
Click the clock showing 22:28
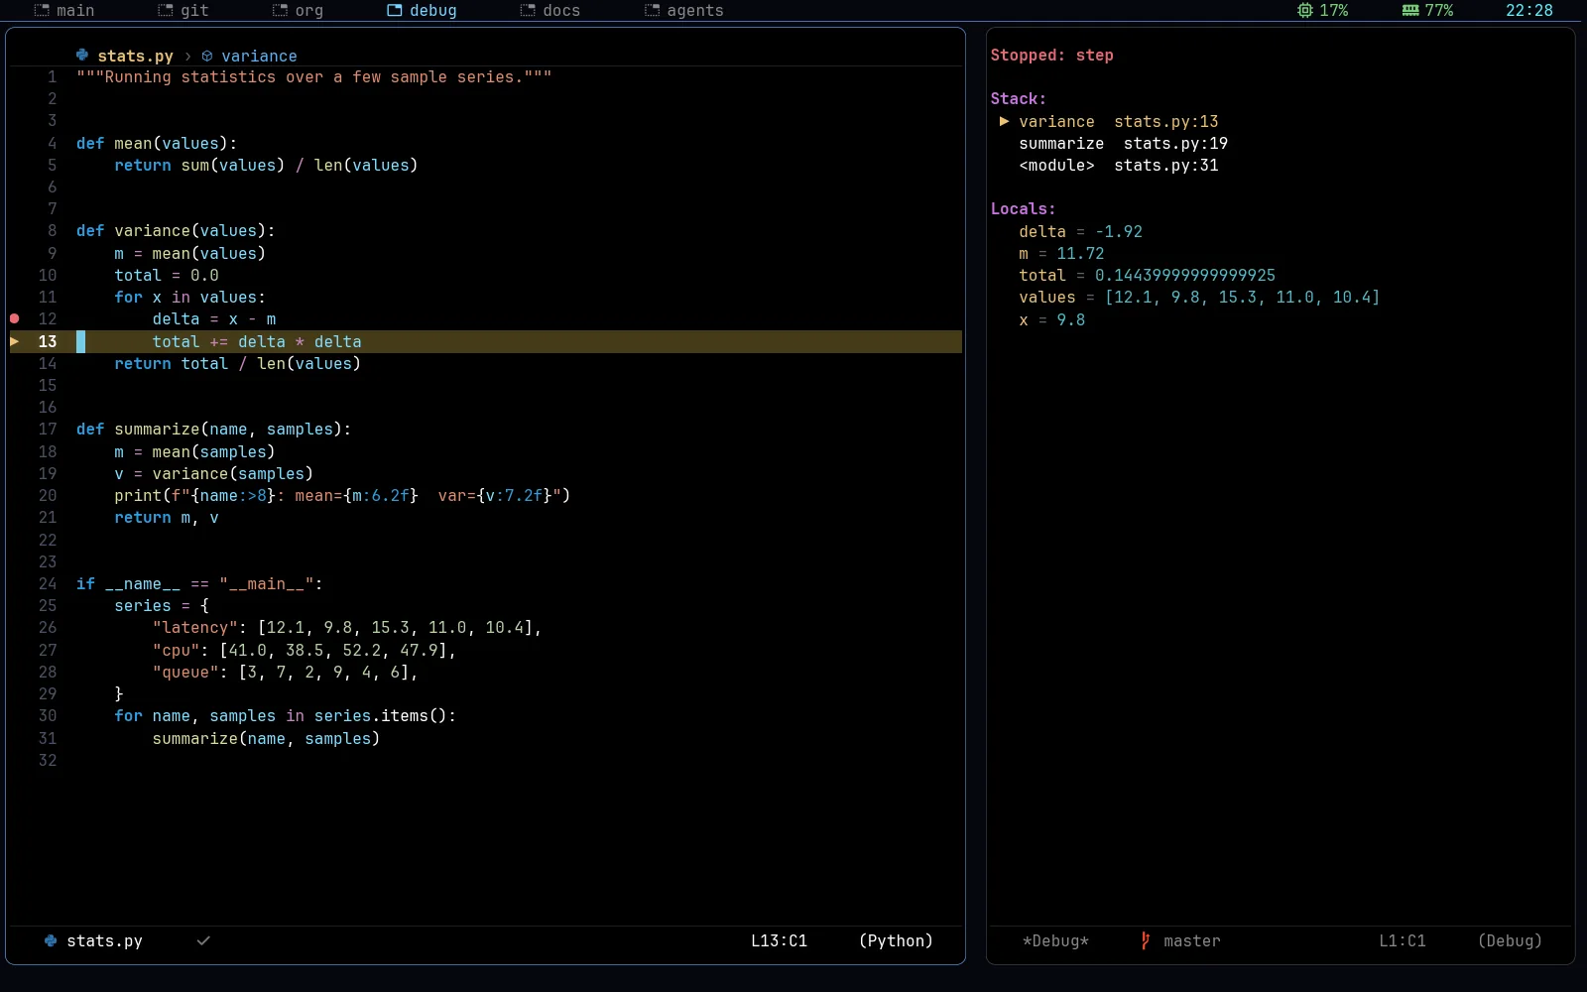tap(1529, 11)
